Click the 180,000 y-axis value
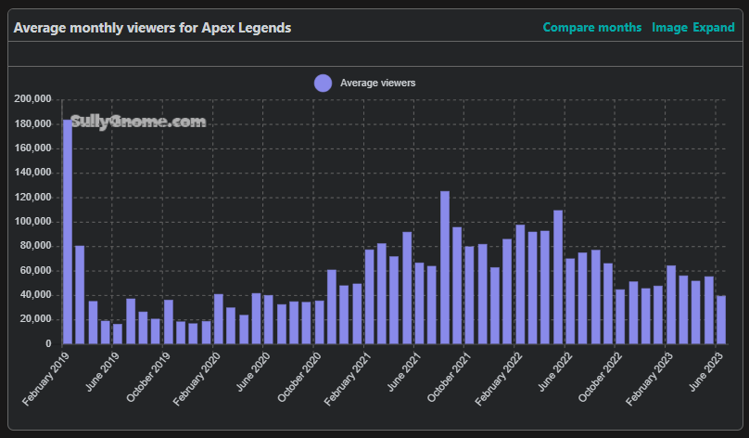The image size is (749, 438). pyautogui.click(x=32, y=123)
